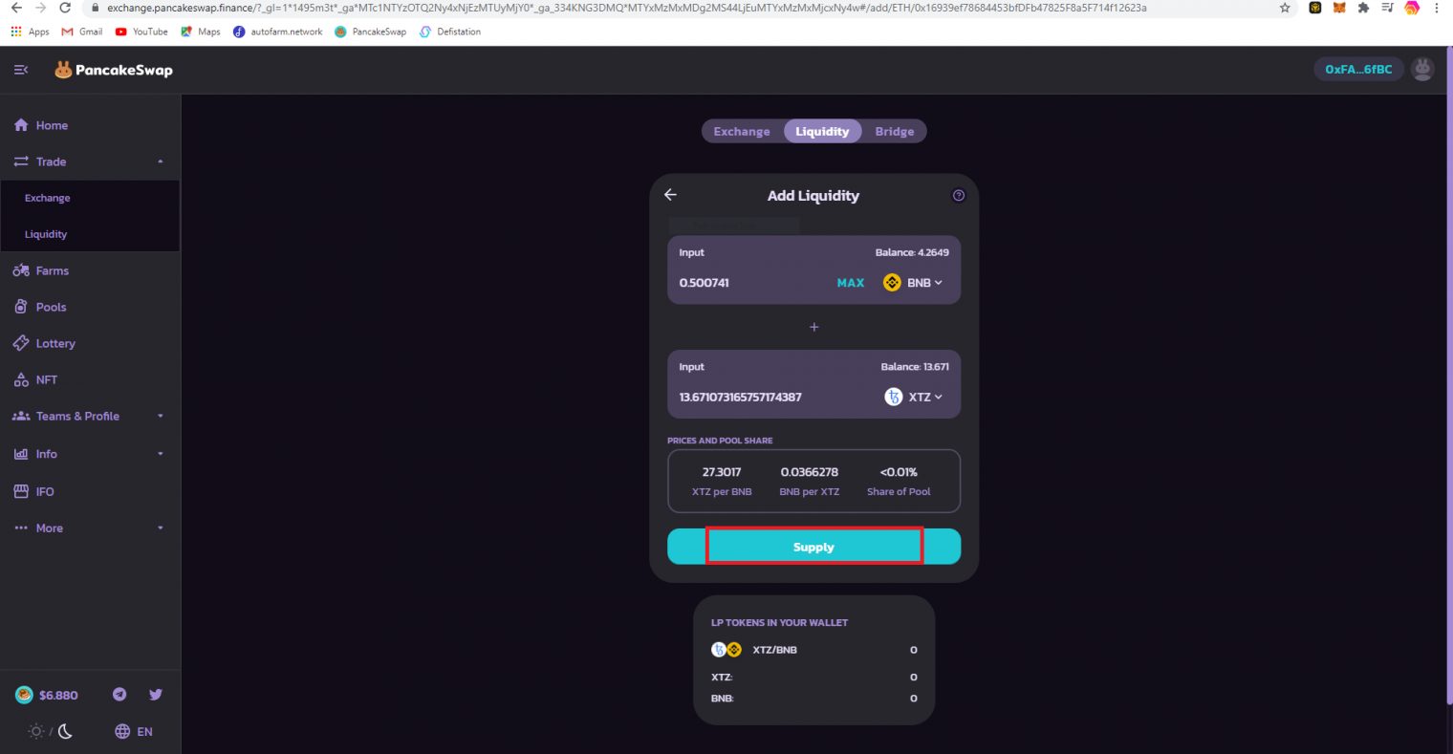Expand the More menu
The width and height of the screenshot is (1453, 754).
[90, 528]
